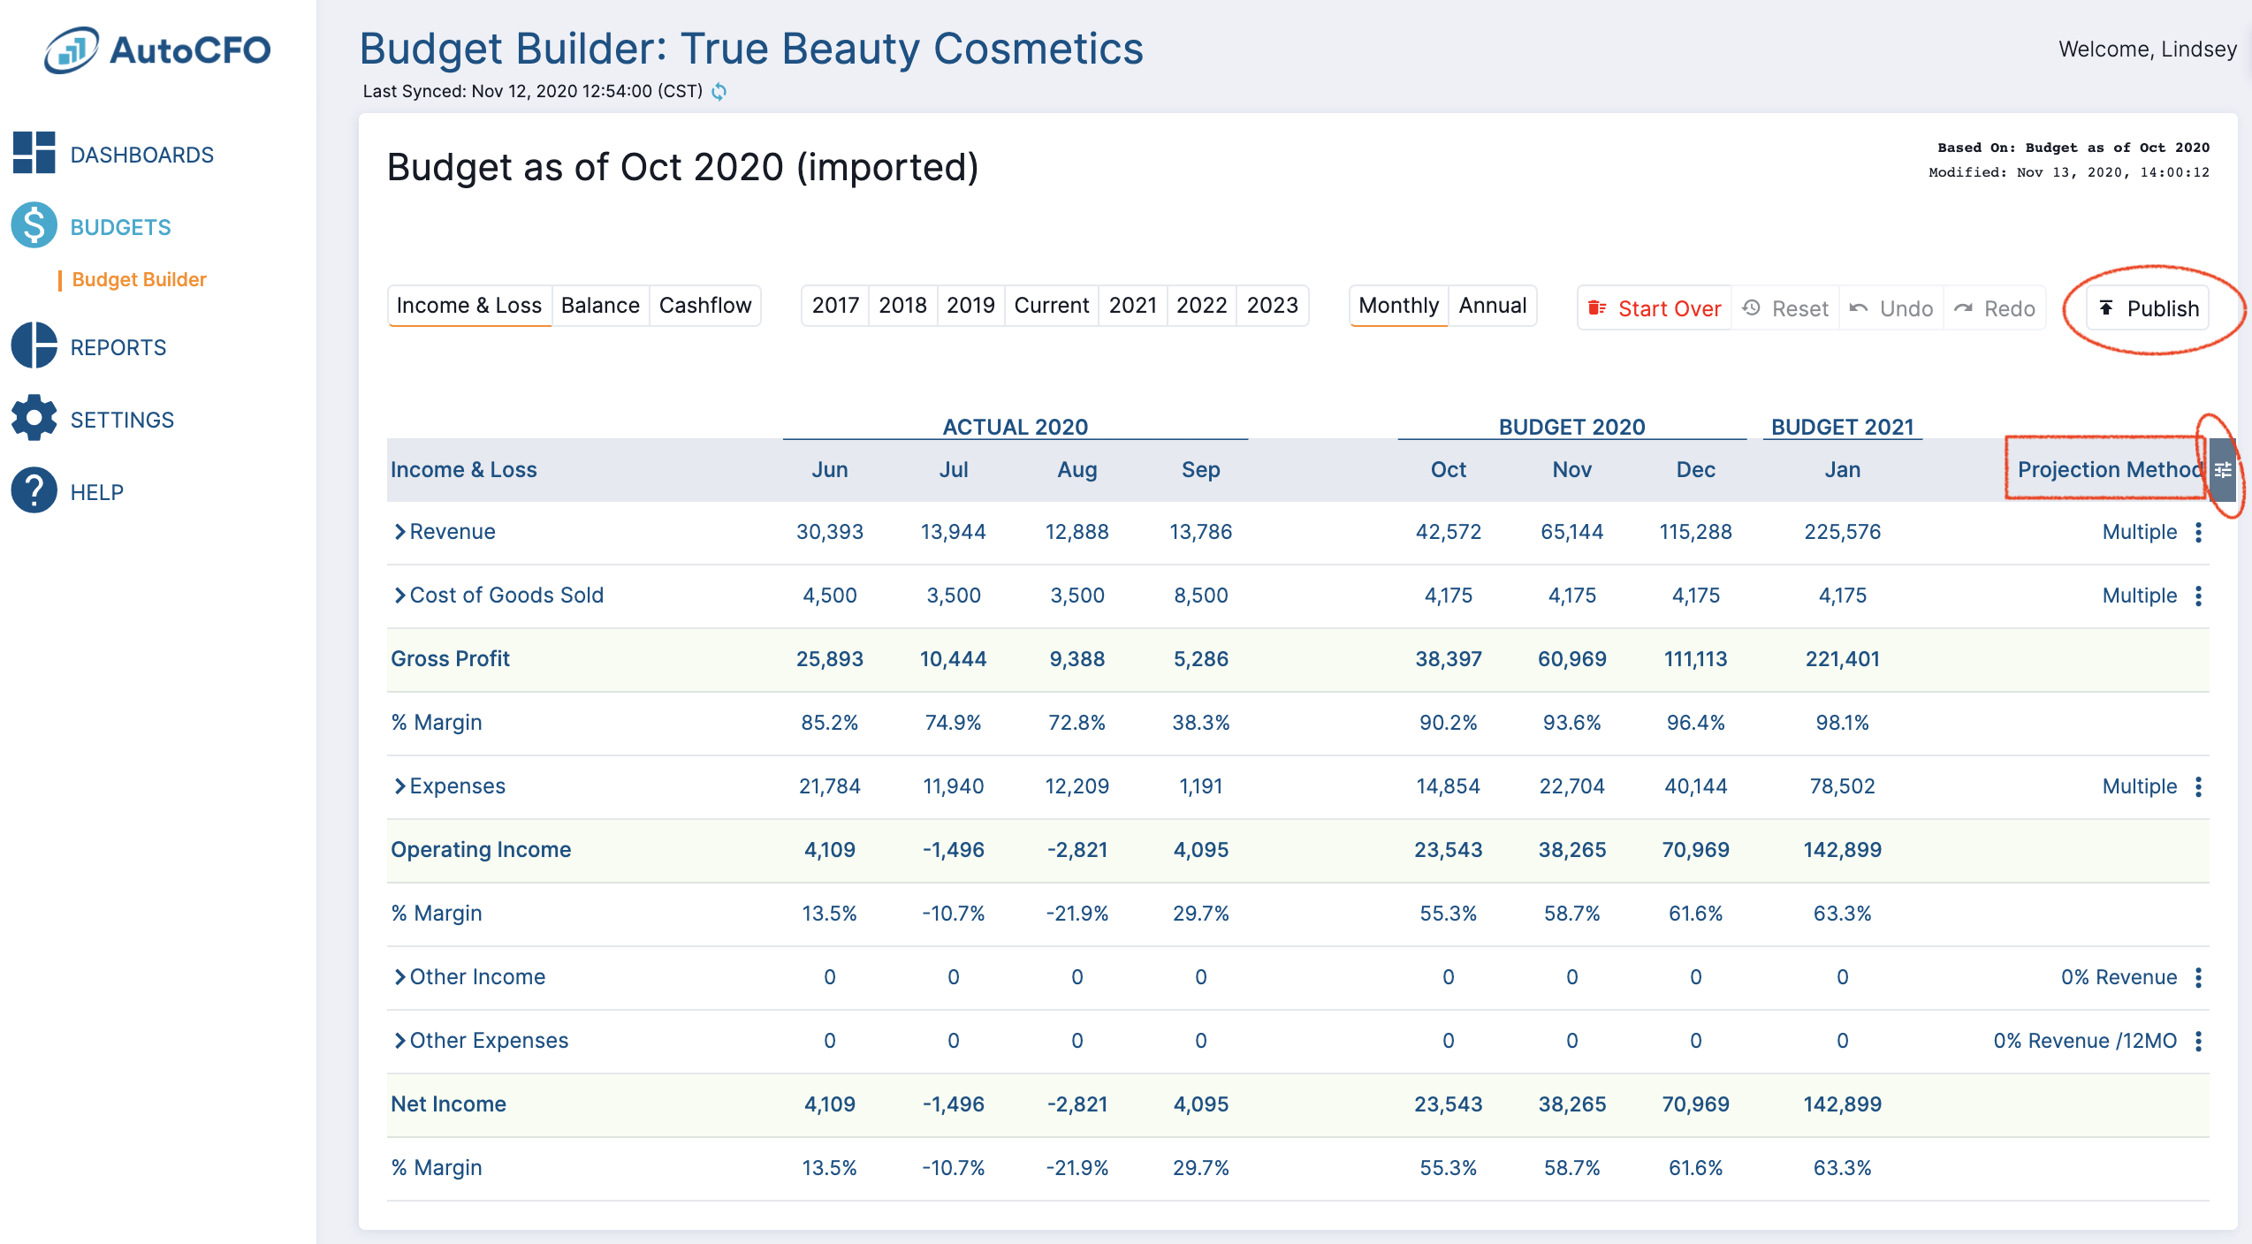This screenshot has height=1244, width=2252.
Task: Expand the Revenue row
Action: 399,532
